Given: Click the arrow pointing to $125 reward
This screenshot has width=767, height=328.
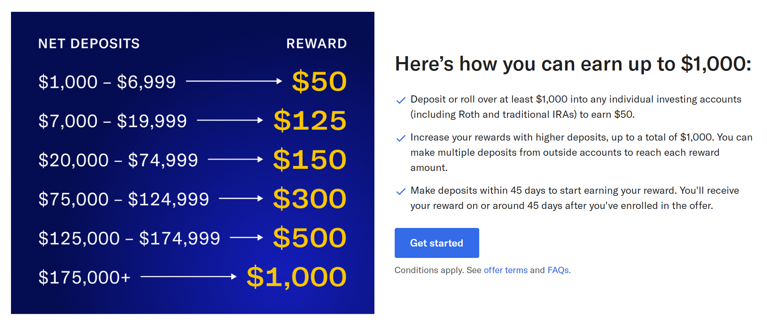Looking at the screenshot, I should [230, 120].
